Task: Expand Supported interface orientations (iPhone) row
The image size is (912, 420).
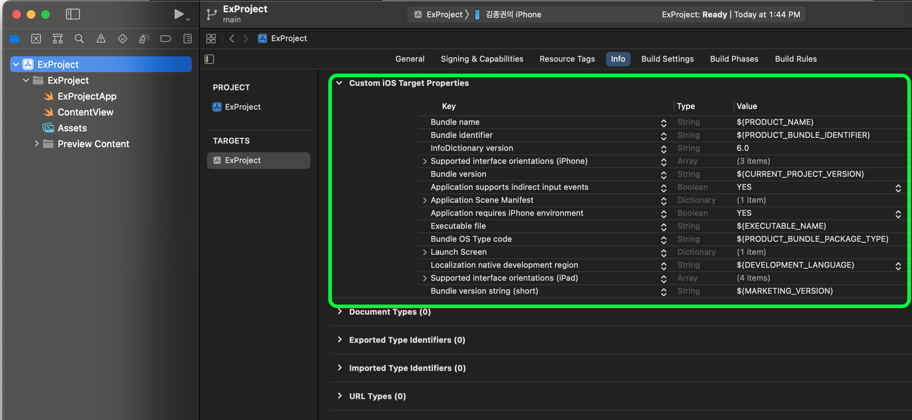Action: click(425, 161)
